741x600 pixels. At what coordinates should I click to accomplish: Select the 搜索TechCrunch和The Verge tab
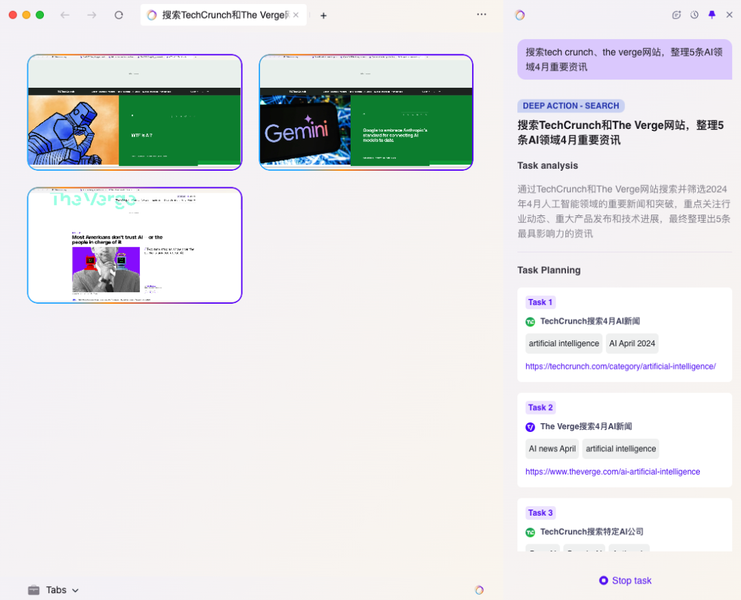pyautogui.click(x=220, y=15)
